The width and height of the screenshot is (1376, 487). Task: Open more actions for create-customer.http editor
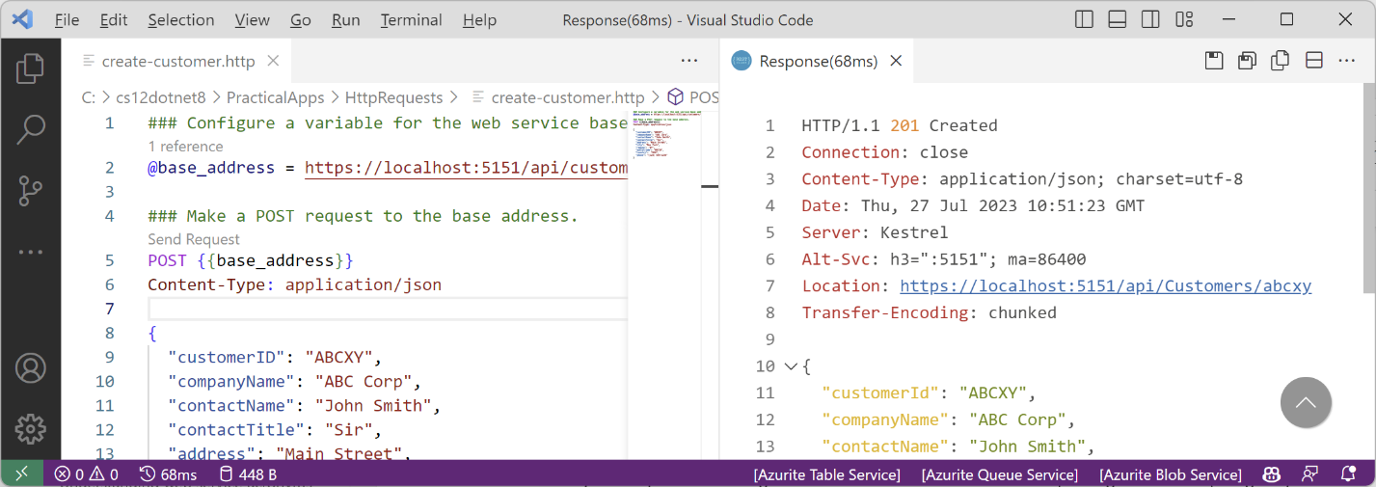[689, 61]
